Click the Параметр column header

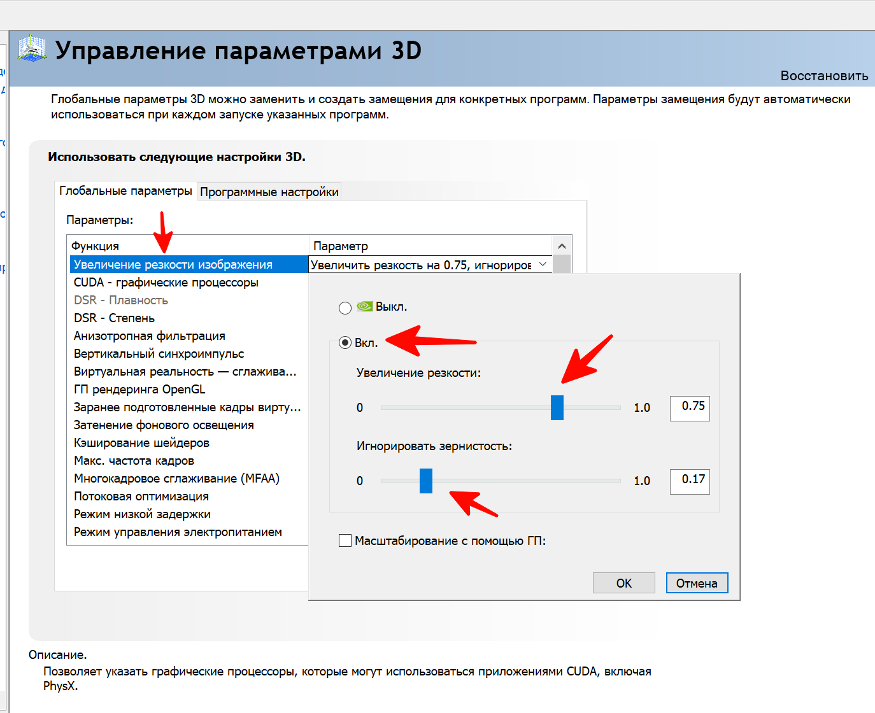click(x=430, y=246)
